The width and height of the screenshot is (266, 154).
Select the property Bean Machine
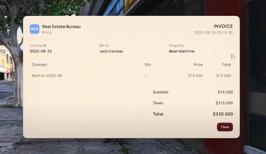click(x=182, y=51)
